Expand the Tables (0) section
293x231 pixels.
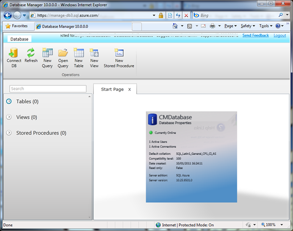[x=9, y=101]
